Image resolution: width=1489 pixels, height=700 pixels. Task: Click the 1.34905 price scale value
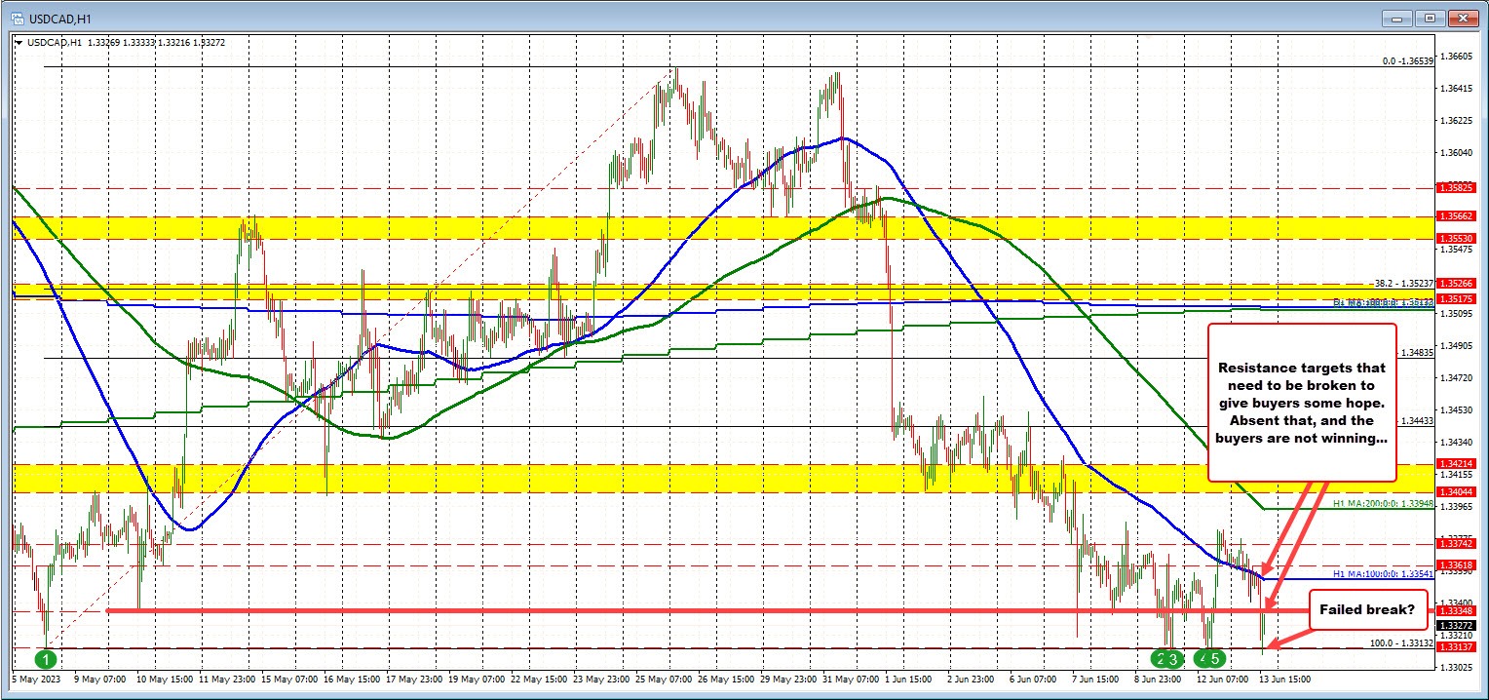[1456, 345]
